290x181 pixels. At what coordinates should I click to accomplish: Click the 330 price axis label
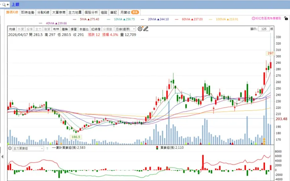point(278,37)
